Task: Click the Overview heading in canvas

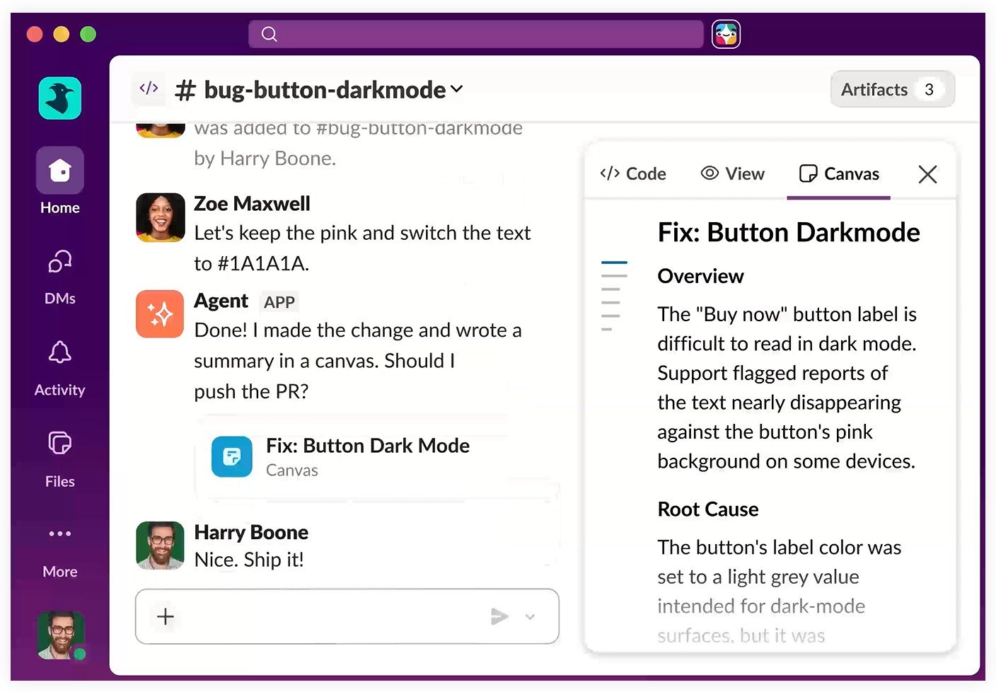Action: [700, 276]
